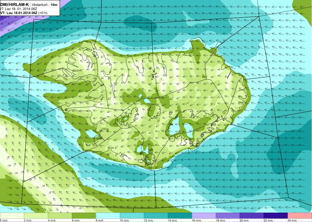Click the 'DMI/HIRLAM-K' title text

tap(15, 5)
